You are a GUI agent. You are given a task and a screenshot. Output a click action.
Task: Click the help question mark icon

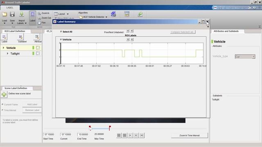pos(255,8)
